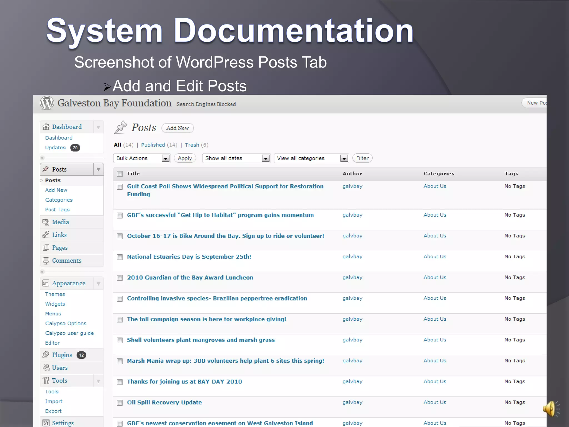The height and width of the screenshot is (427, 569).
Task: Click the Appearance icon in sidebar
Action: coord(46,283)
